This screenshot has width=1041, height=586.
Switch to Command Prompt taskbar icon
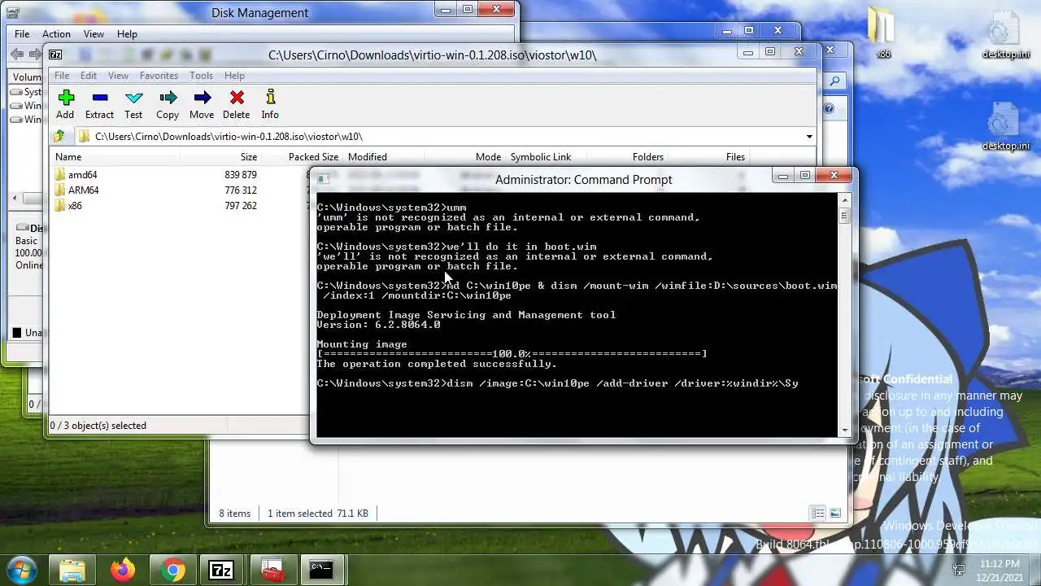[x=321, y=570]
